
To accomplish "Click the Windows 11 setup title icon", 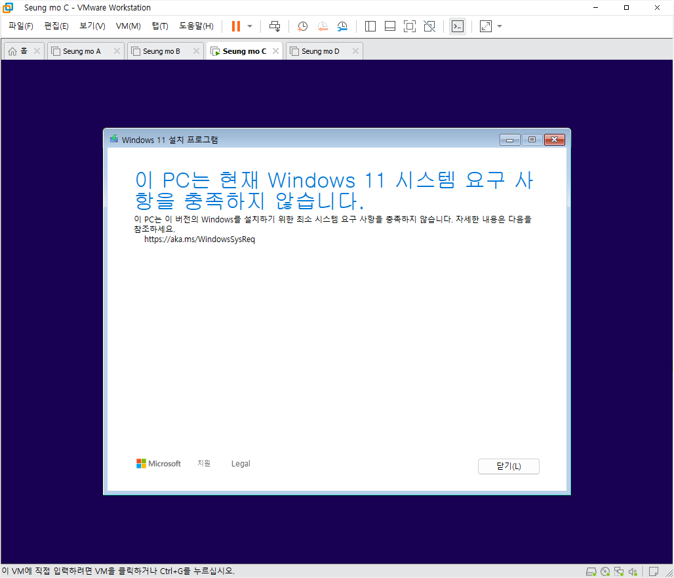I will pyautogui.click(x=114, y=139).
